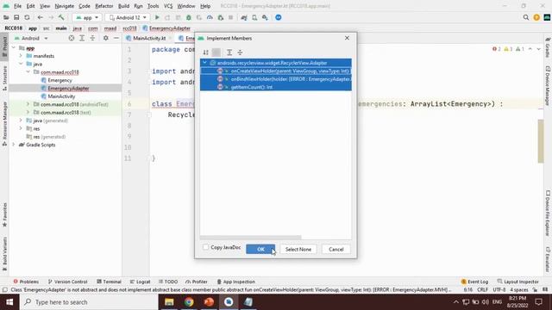The height and width of the screenshot is (310, 552).
Task: Click the SDK Manager toolbar icon
Action: [x=265, y=17]
